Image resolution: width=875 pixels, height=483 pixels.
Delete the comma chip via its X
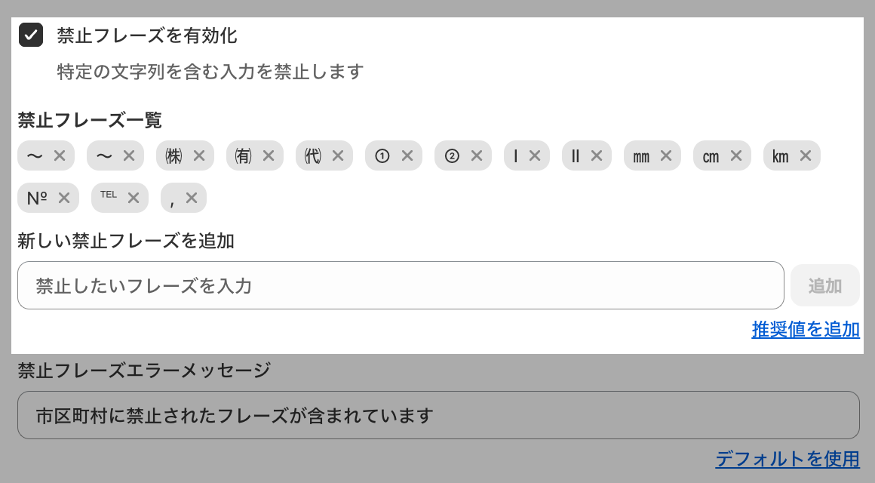coord(192,198)
